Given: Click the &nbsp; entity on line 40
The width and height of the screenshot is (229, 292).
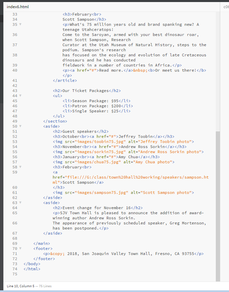Looking at the screenshot, I should click(140, 70).
